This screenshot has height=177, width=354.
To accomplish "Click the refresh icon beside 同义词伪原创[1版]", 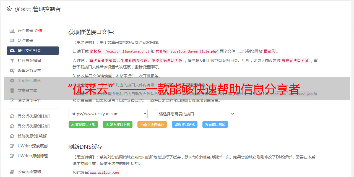I will [12, 116].
